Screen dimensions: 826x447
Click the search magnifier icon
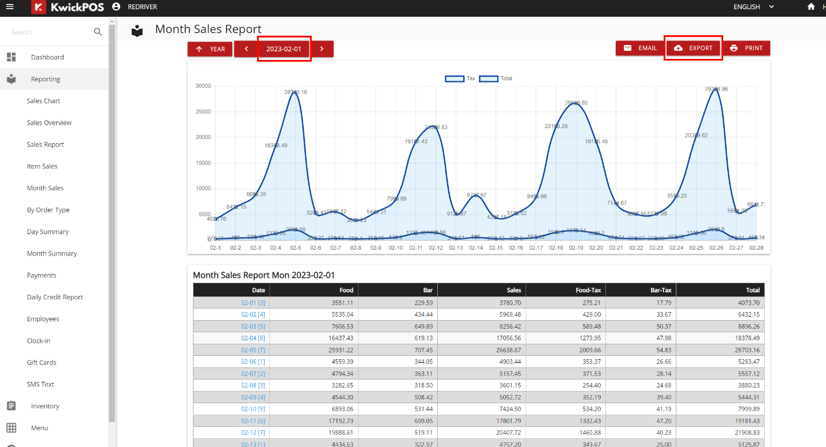[x=98, y=32]
